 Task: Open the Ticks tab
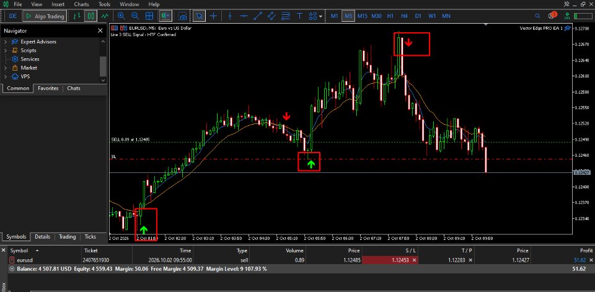click(90, 237)
